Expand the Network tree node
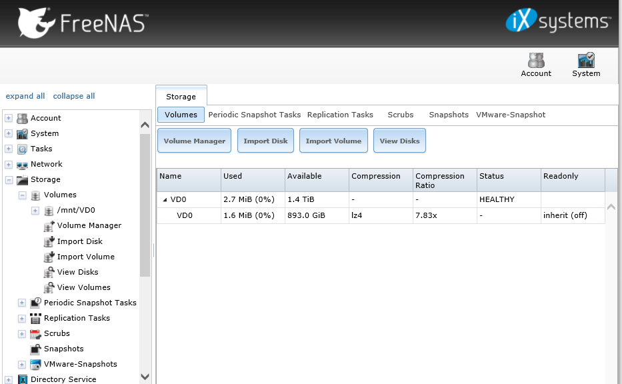Viewport: 622px width, 384px height. [8, 164]
